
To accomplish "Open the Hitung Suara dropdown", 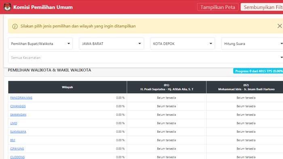I will 252,44.
